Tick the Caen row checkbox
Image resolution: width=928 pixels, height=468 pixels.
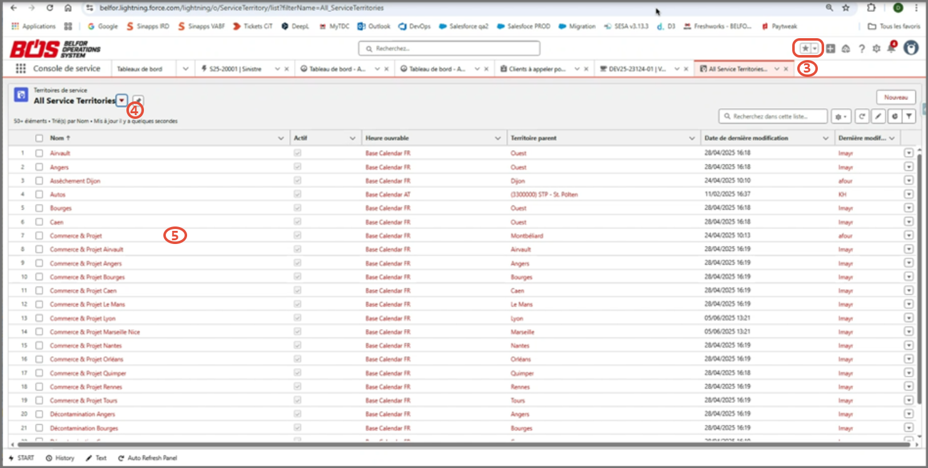(x=39, y=222)
